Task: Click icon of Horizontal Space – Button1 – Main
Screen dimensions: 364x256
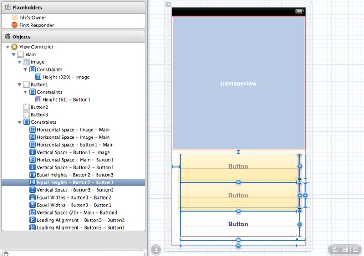Action: [32, 144]
